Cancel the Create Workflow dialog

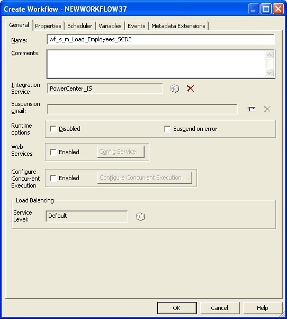click(220, 308)
